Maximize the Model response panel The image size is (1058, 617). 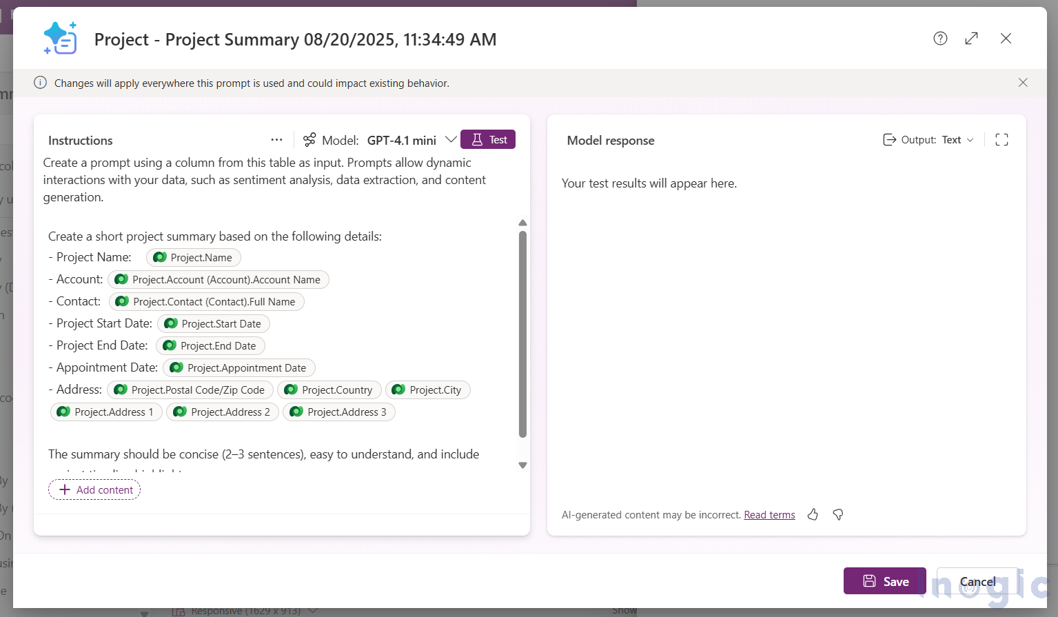(1002, 140)
